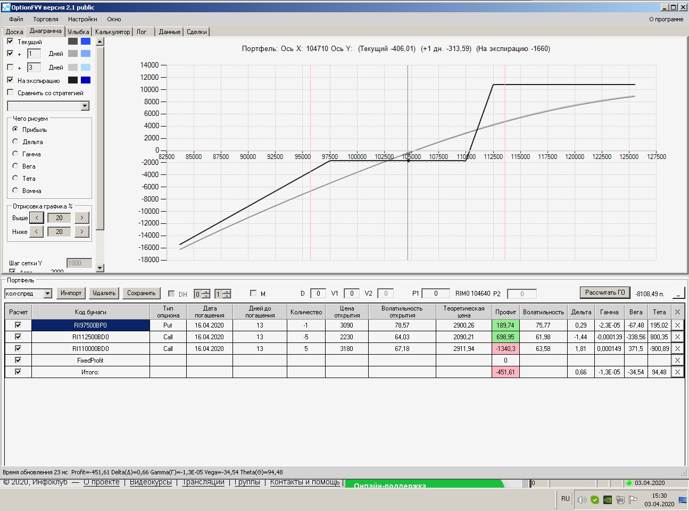This screenshot has width=689, height=511.
Task: Increase the Ниже chart percent with right arrow
Action: 81,231
